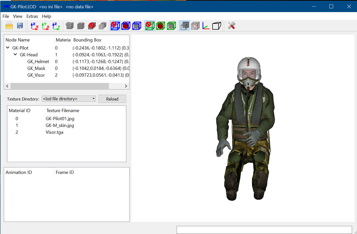This screenshot has width=357, height=234.
Task: Toggle the stacked gray cubes icon
Action: point(185,26)
